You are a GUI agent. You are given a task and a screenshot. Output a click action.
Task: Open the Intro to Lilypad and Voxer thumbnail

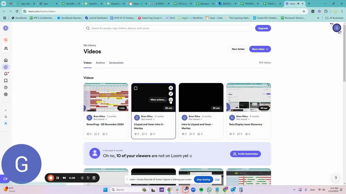[x=201, y=97]
